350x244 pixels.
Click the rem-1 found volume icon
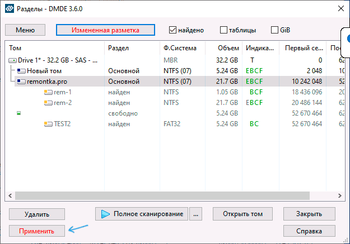pyautogui.click(x=48, y=92)
